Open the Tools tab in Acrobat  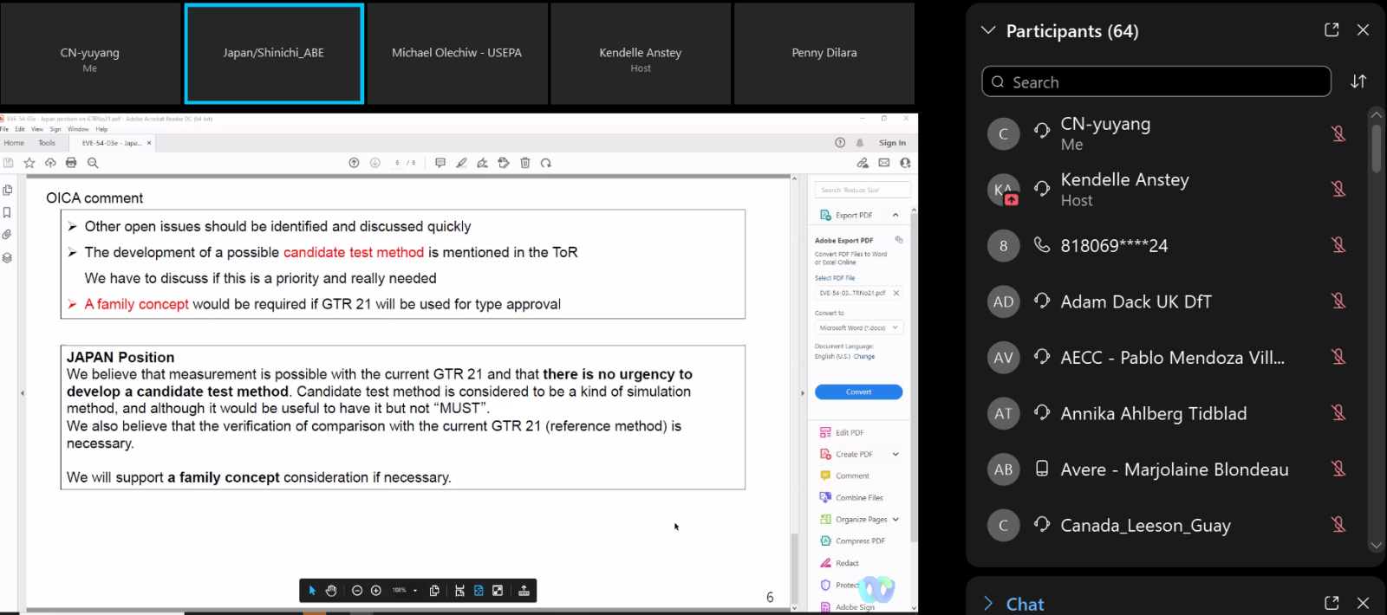[x=47, y=143]
